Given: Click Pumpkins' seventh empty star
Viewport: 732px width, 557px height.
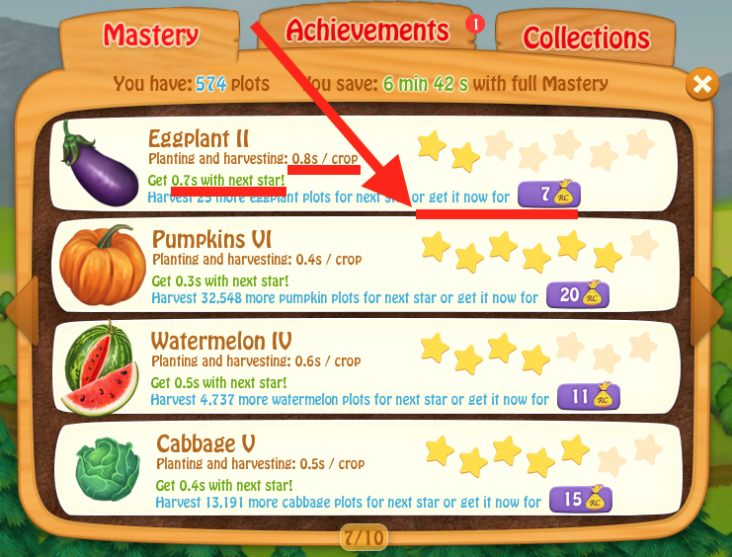Looking at the screenshot, I should pos(644,245).
